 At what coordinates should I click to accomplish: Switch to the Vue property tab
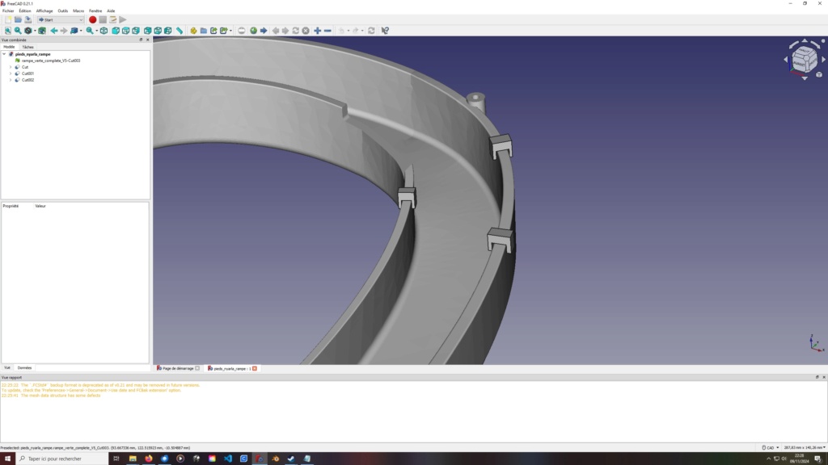point(7,368)
